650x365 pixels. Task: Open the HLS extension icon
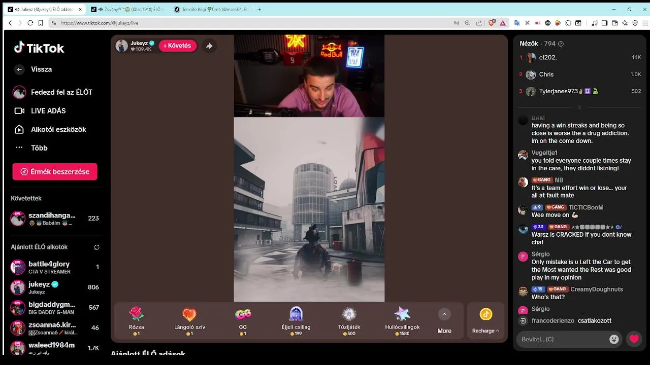[537, 23]
